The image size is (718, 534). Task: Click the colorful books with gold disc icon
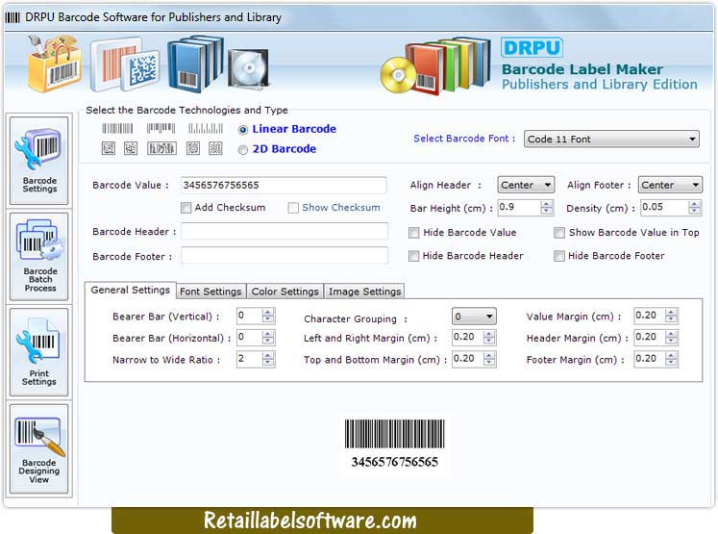pos(435,66)
